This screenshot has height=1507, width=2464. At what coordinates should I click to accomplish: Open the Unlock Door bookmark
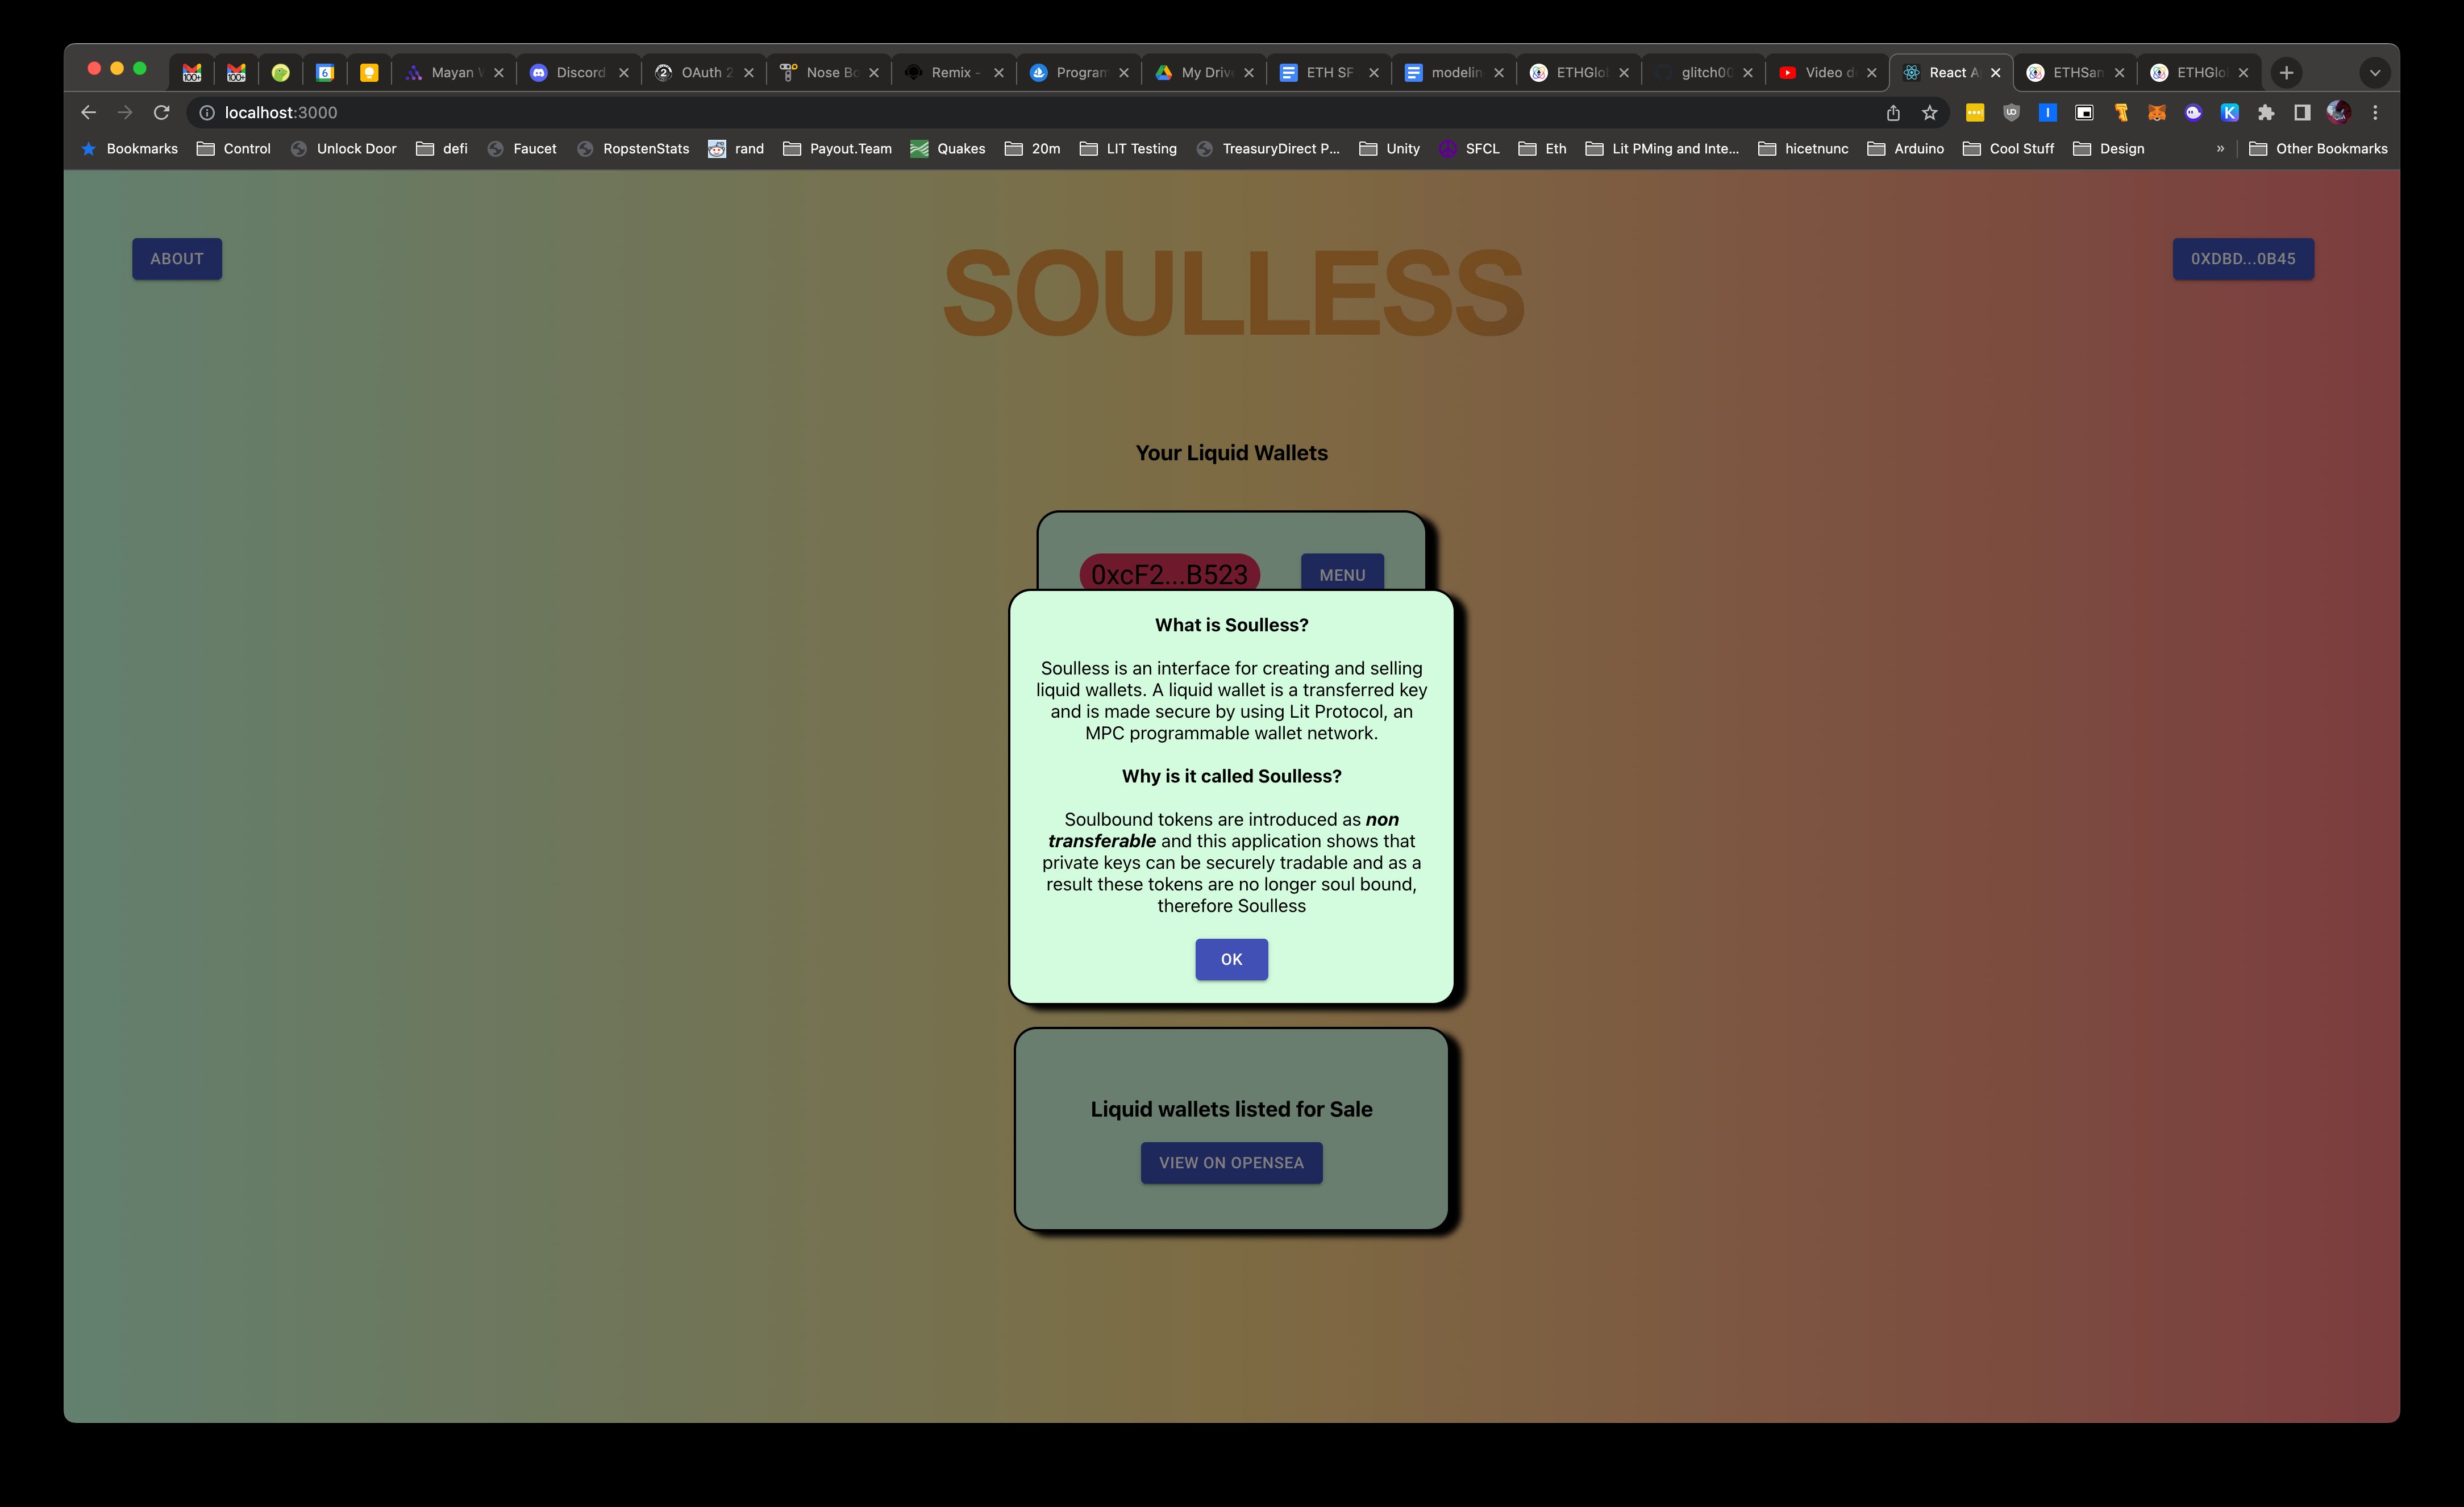coord(343,149)
